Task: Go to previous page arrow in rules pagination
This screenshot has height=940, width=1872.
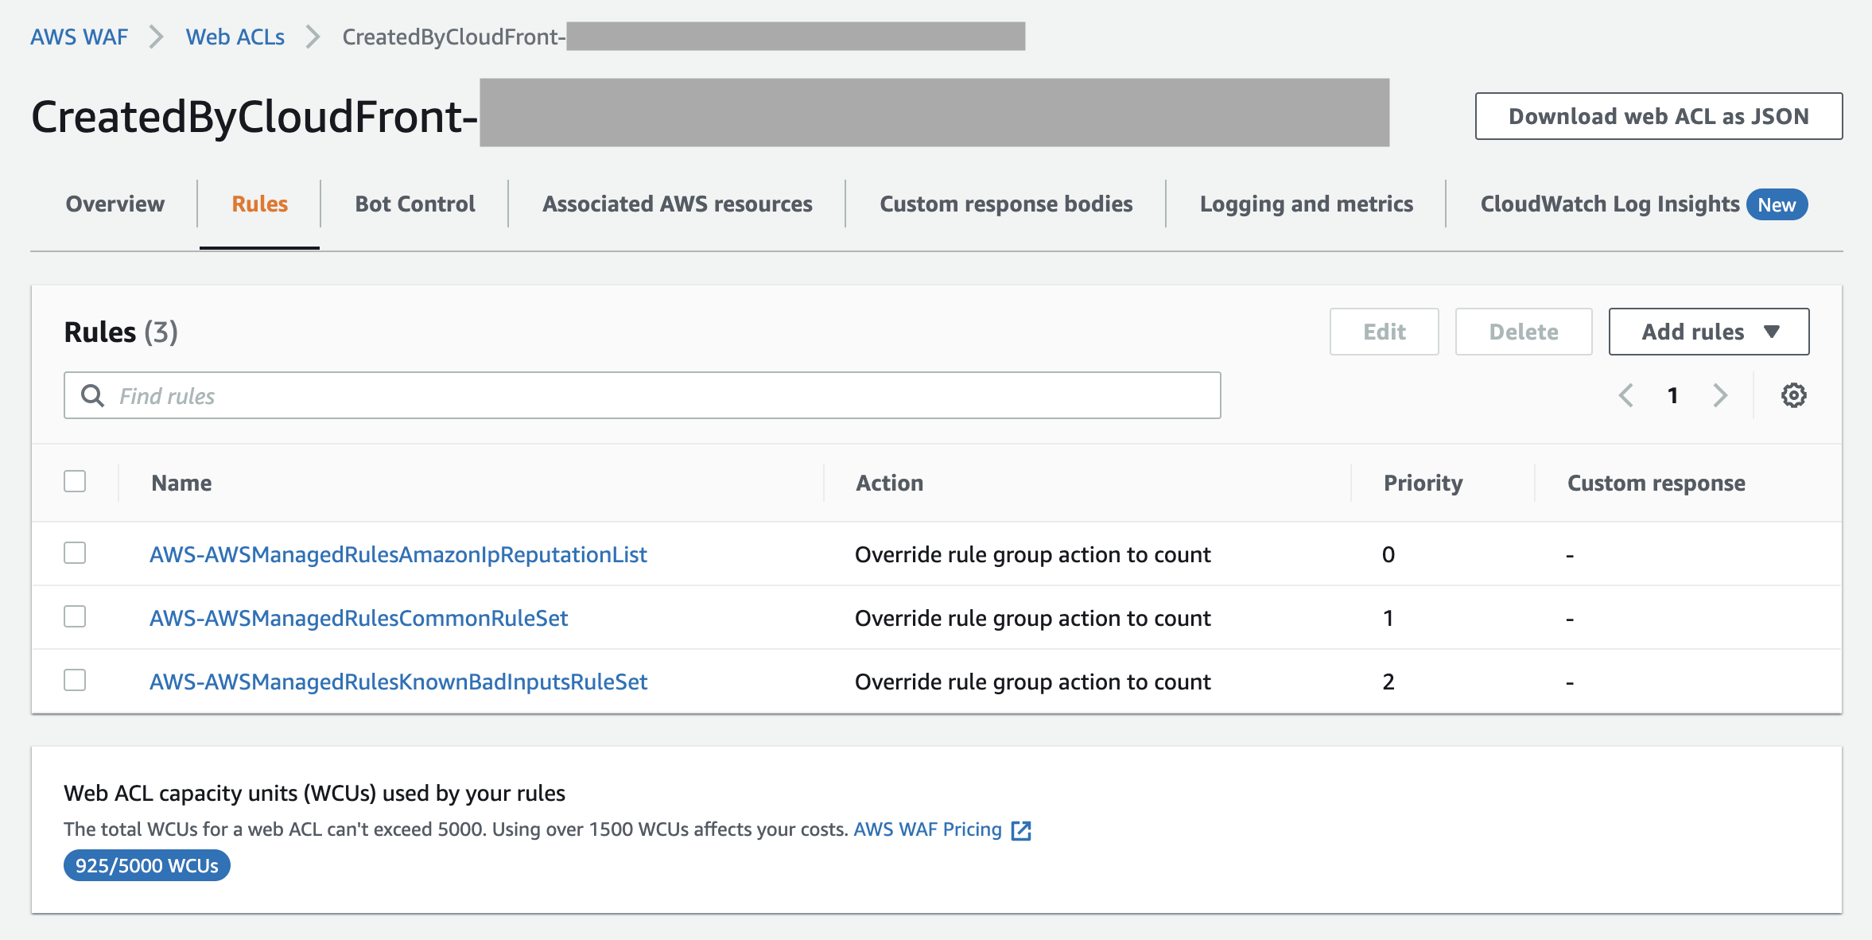Action: [1626, 395]
